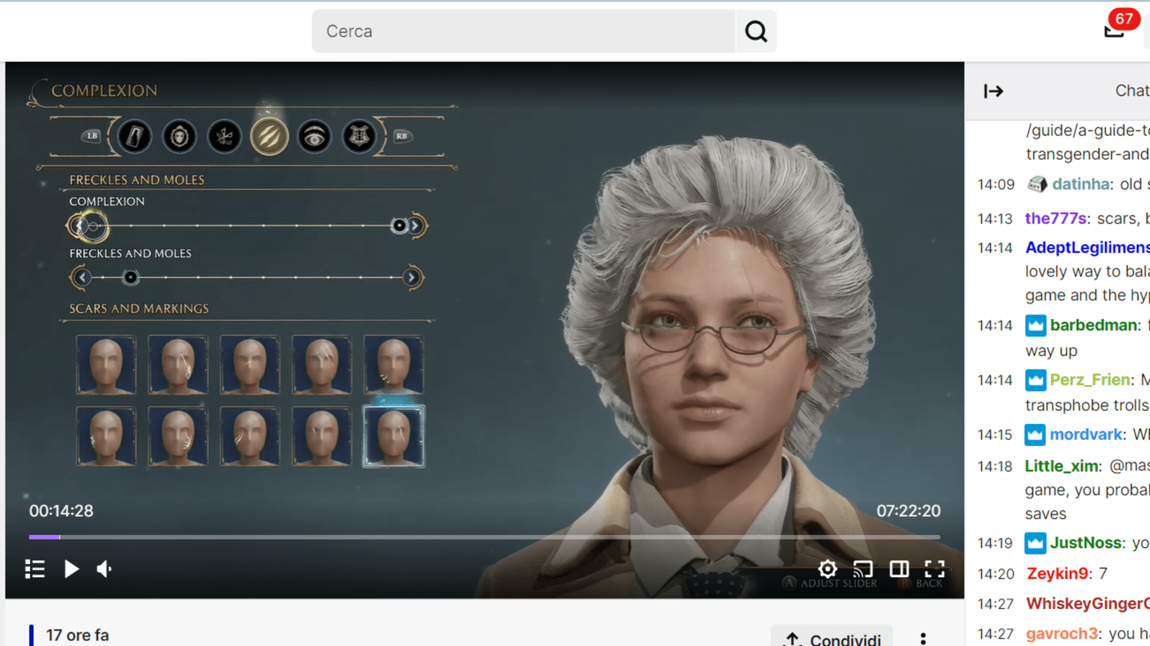The height and width of the screenshot is (646, 1150).
Task: Select the face shape category icon
Action: pos(179,136)
